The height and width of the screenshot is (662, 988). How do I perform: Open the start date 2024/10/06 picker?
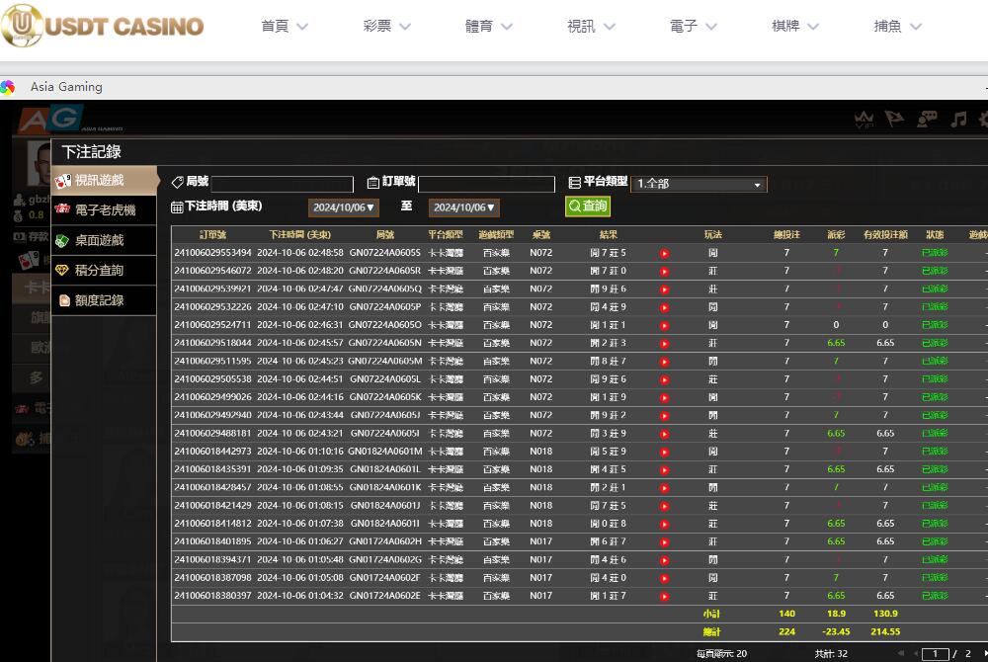(x=343, y=207)
